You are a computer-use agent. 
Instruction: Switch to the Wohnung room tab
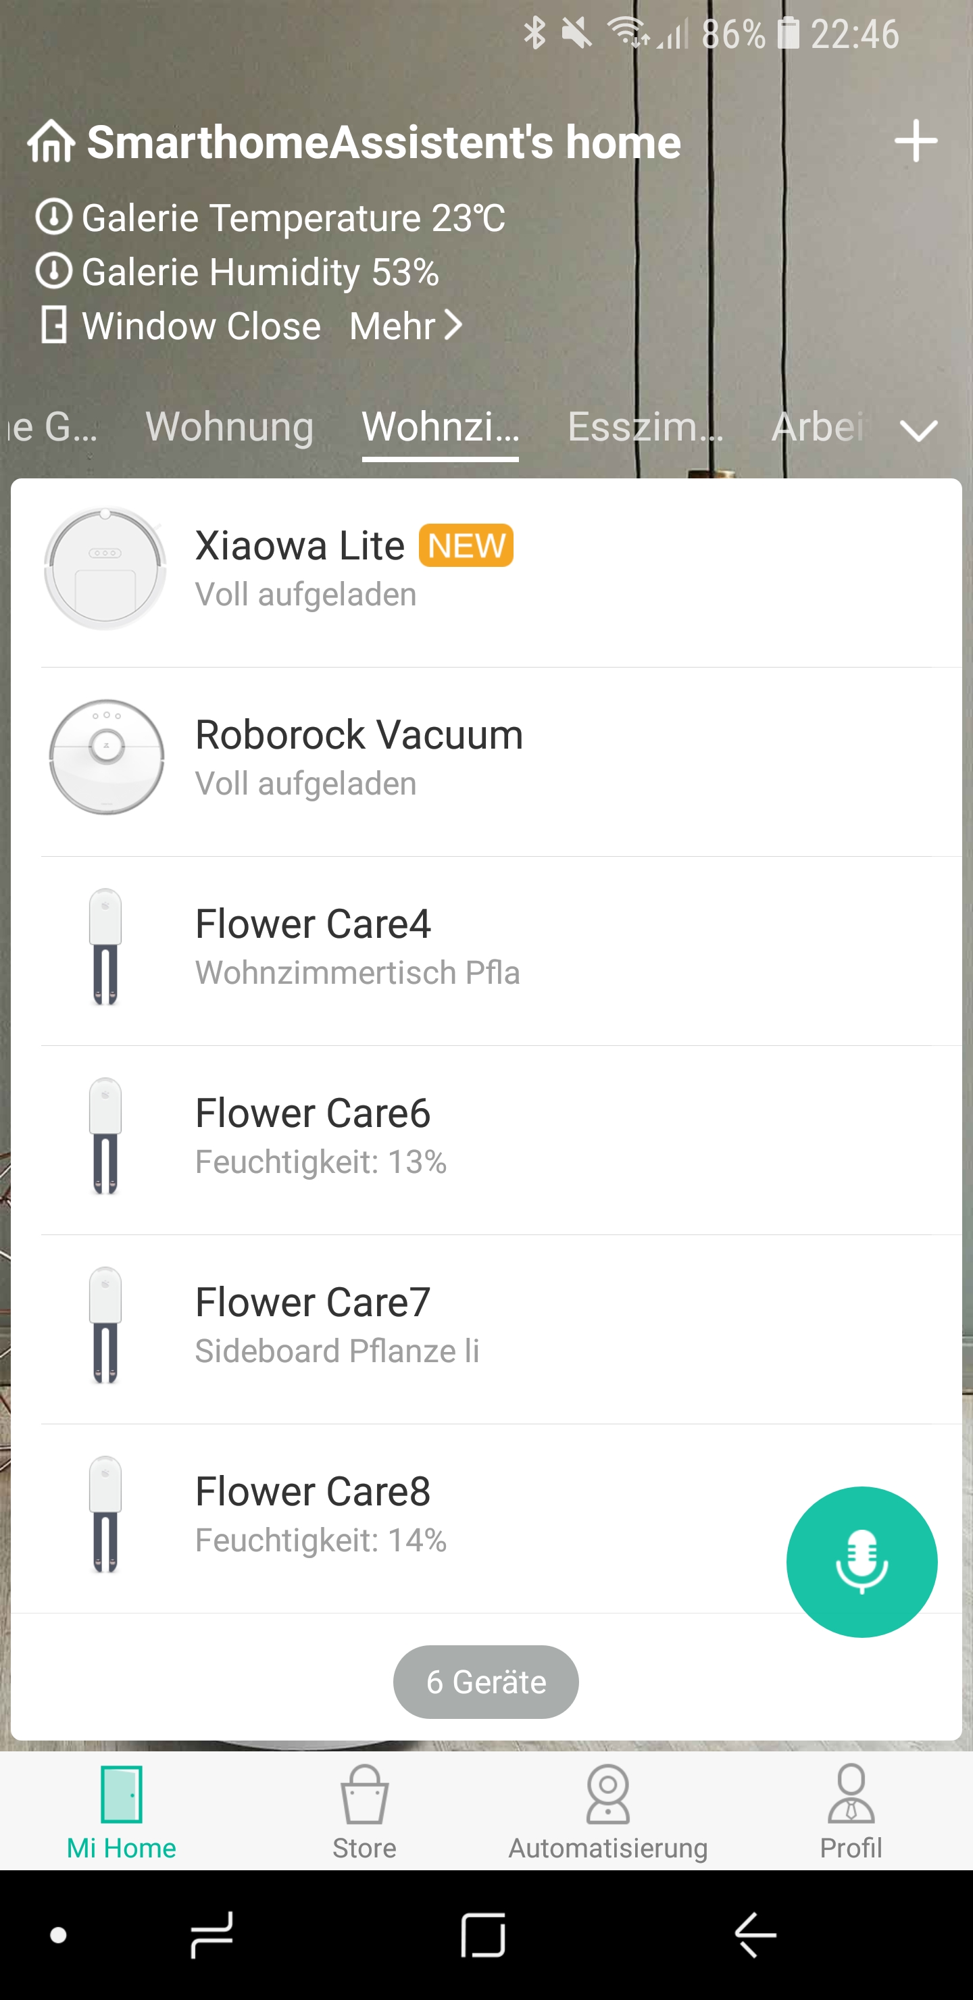pos(230,427)
